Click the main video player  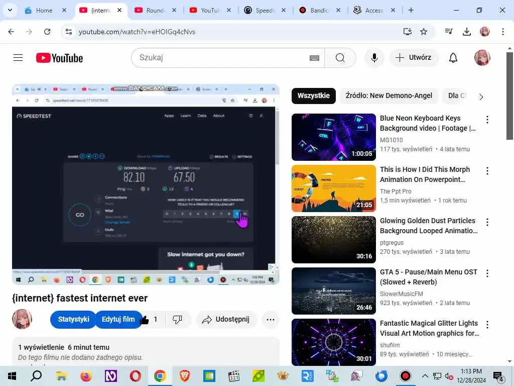click(x=146, y=184)
